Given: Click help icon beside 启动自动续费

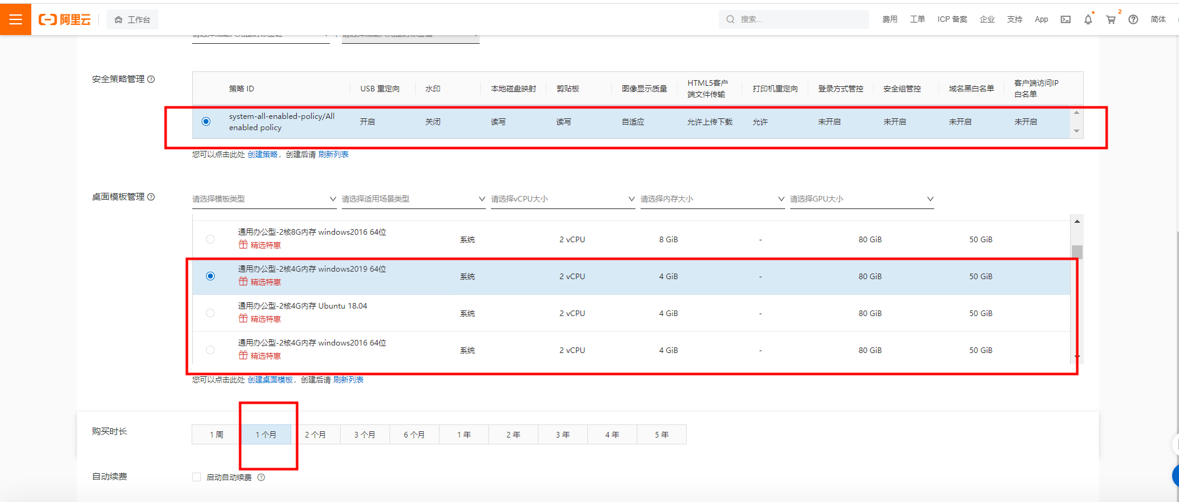Looking at the screenshot, I should (x=261, y=477).
